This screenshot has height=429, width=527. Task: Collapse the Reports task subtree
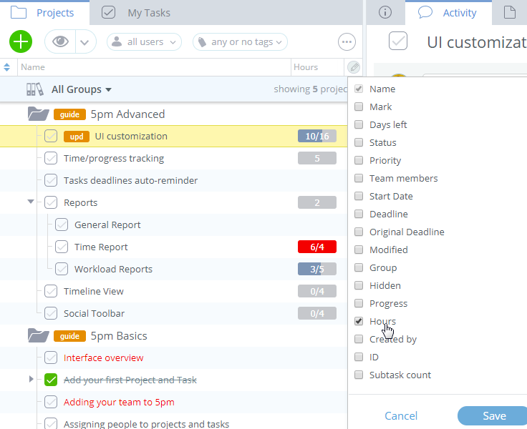(x=31, y=202)
